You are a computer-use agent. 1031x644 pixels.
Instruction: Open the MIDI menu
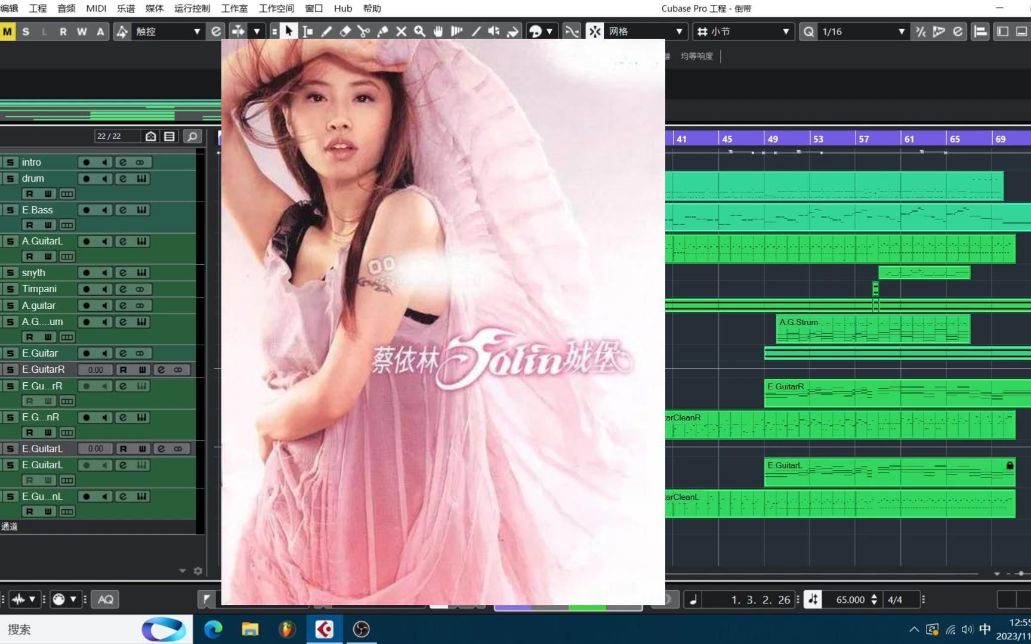96,8
